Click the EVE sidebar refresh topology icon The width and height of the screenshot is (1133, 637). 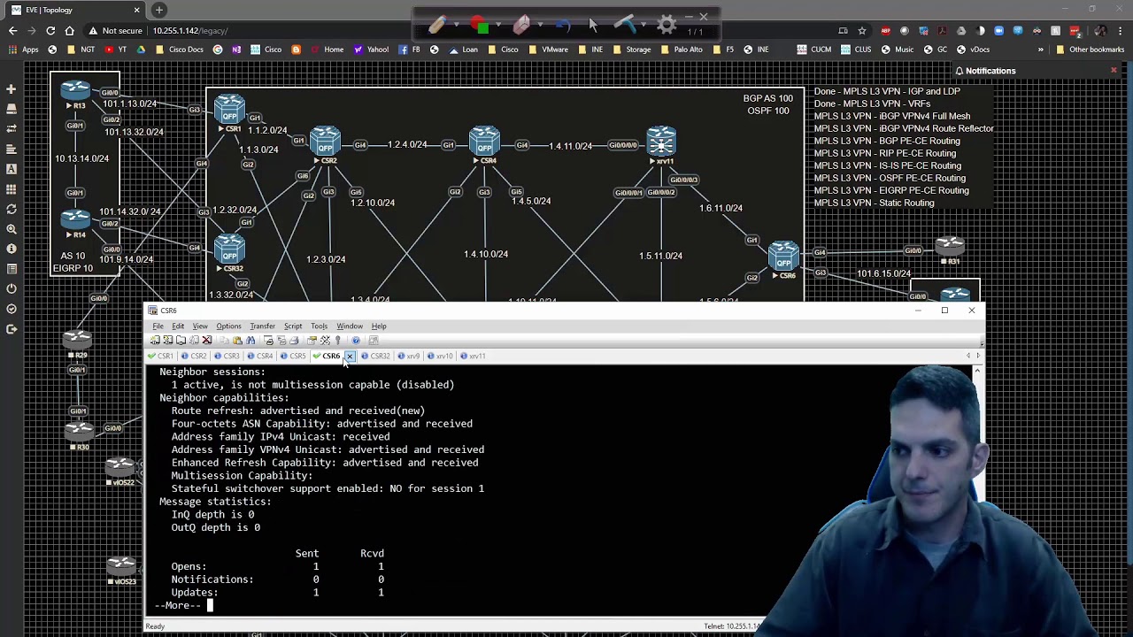click(11, 209)
